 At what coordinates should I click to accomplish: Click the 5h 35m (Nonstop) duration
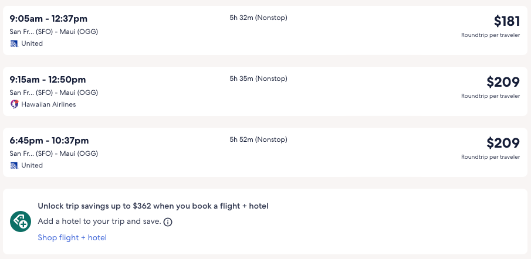point(258,79)
